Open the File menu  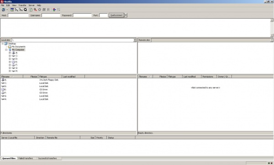tap(2, 5)
